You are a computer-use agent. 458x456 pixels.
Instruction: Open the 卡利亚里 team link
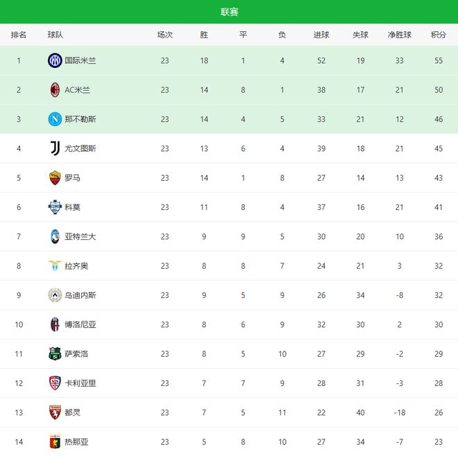pyautogui.click(x=80, y=383)
